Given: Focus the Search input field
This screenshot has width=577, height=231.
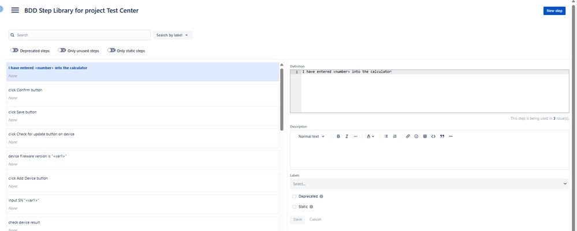Looking at the screenshot, I should tap(80, 35).
